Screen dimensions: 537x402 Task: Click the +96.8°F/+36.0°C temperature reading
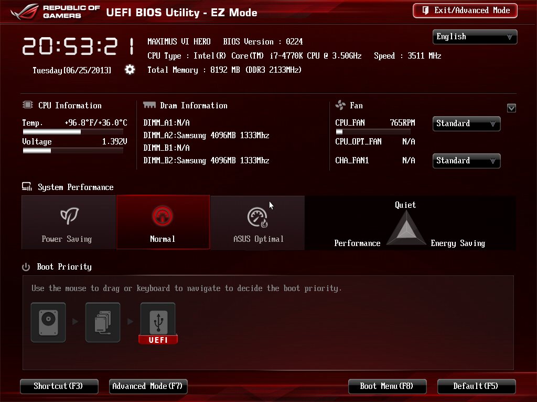(96, 122)
